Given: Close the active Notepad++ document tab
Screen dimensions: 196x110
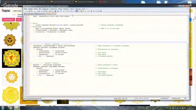Looking at the screenshot, I should pyautogui.click(x=55, y=14).
